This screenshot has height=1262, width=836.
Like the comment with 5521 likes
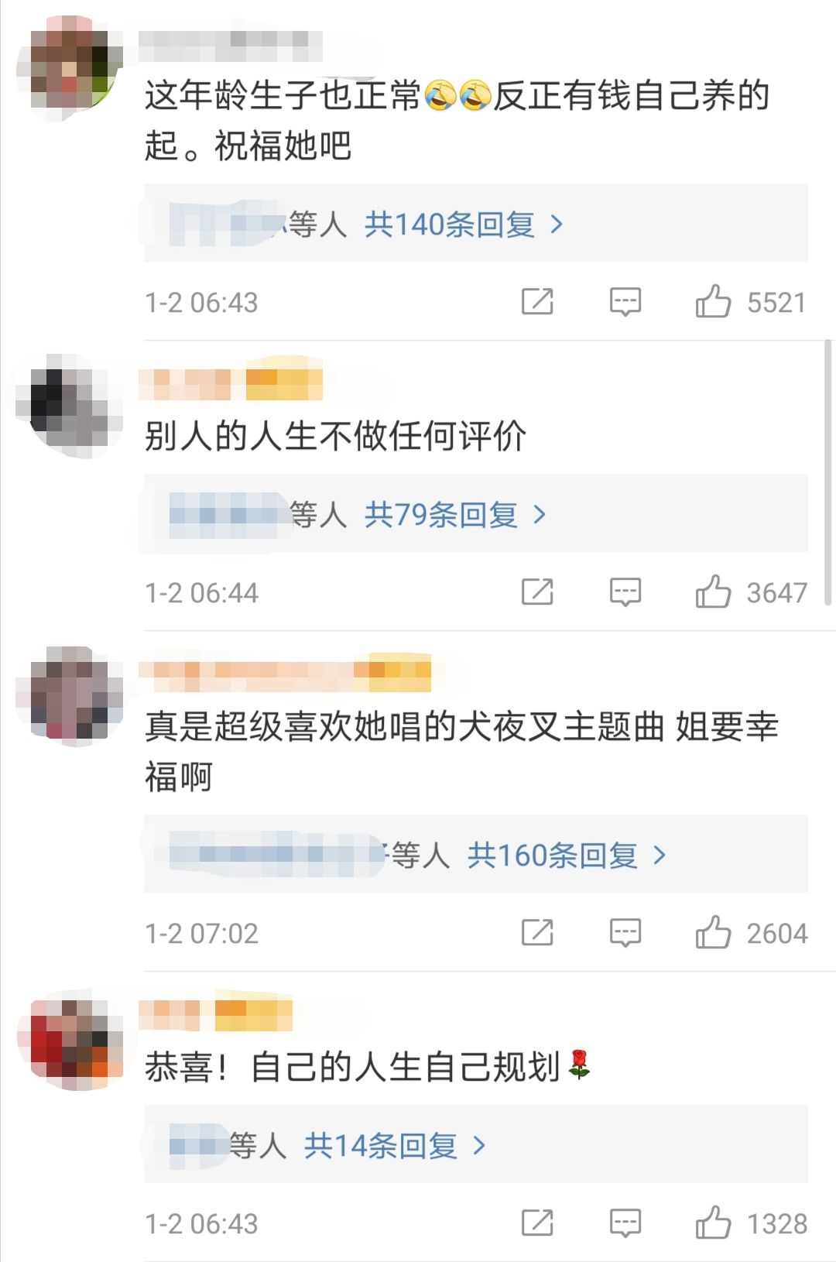tap(713, 301)
